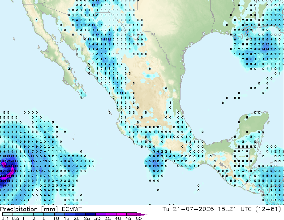Click the Yucatán Peninsula on the map
This screenshot has height=220, width=284.
254,125
